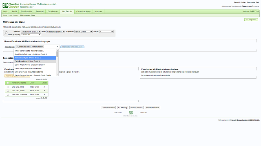261x146 pixels.
Task: Click the Legal footer link
Action: pos(234,120)
